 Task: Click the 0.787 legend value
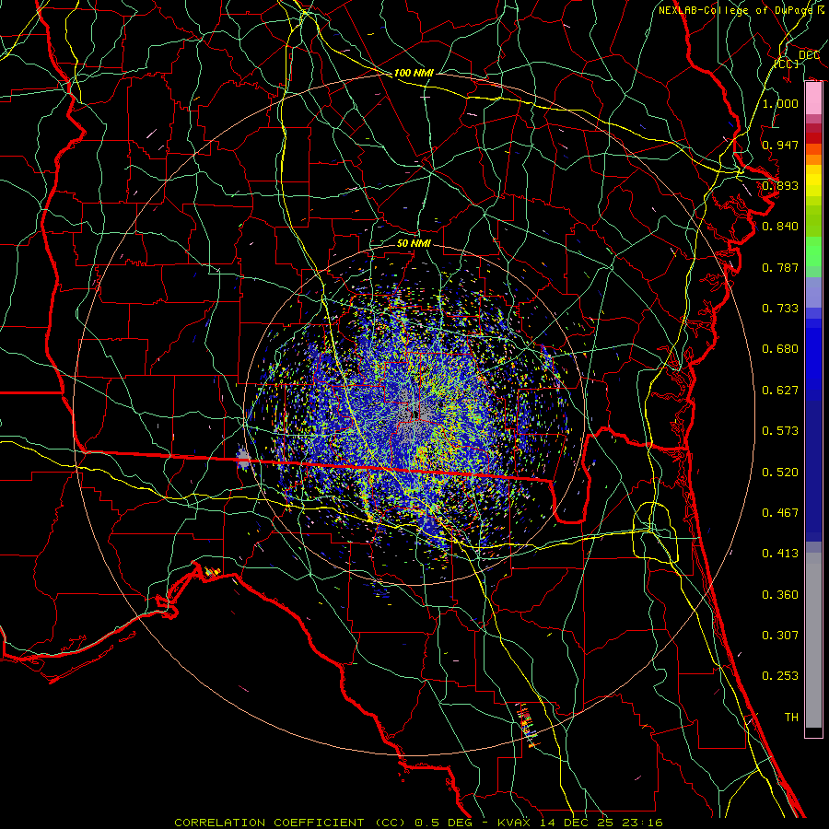[780, 267]
